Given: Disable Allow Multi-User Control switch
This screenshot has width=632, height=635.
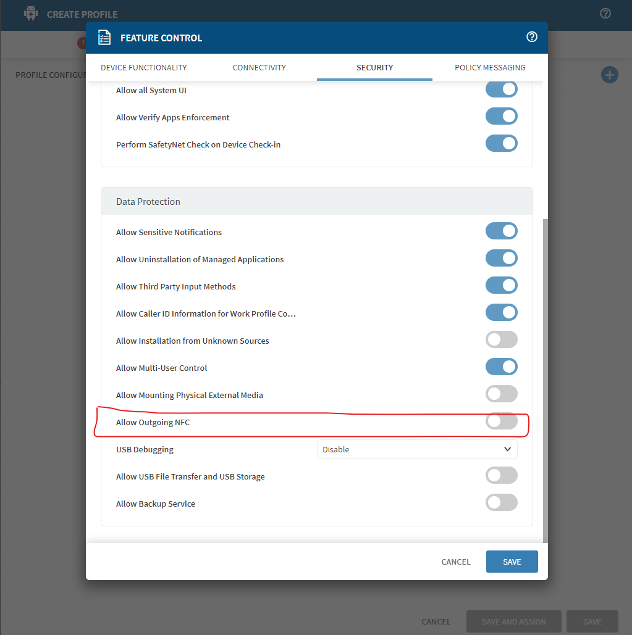Looking at the screenshot, I should point(501,367).
